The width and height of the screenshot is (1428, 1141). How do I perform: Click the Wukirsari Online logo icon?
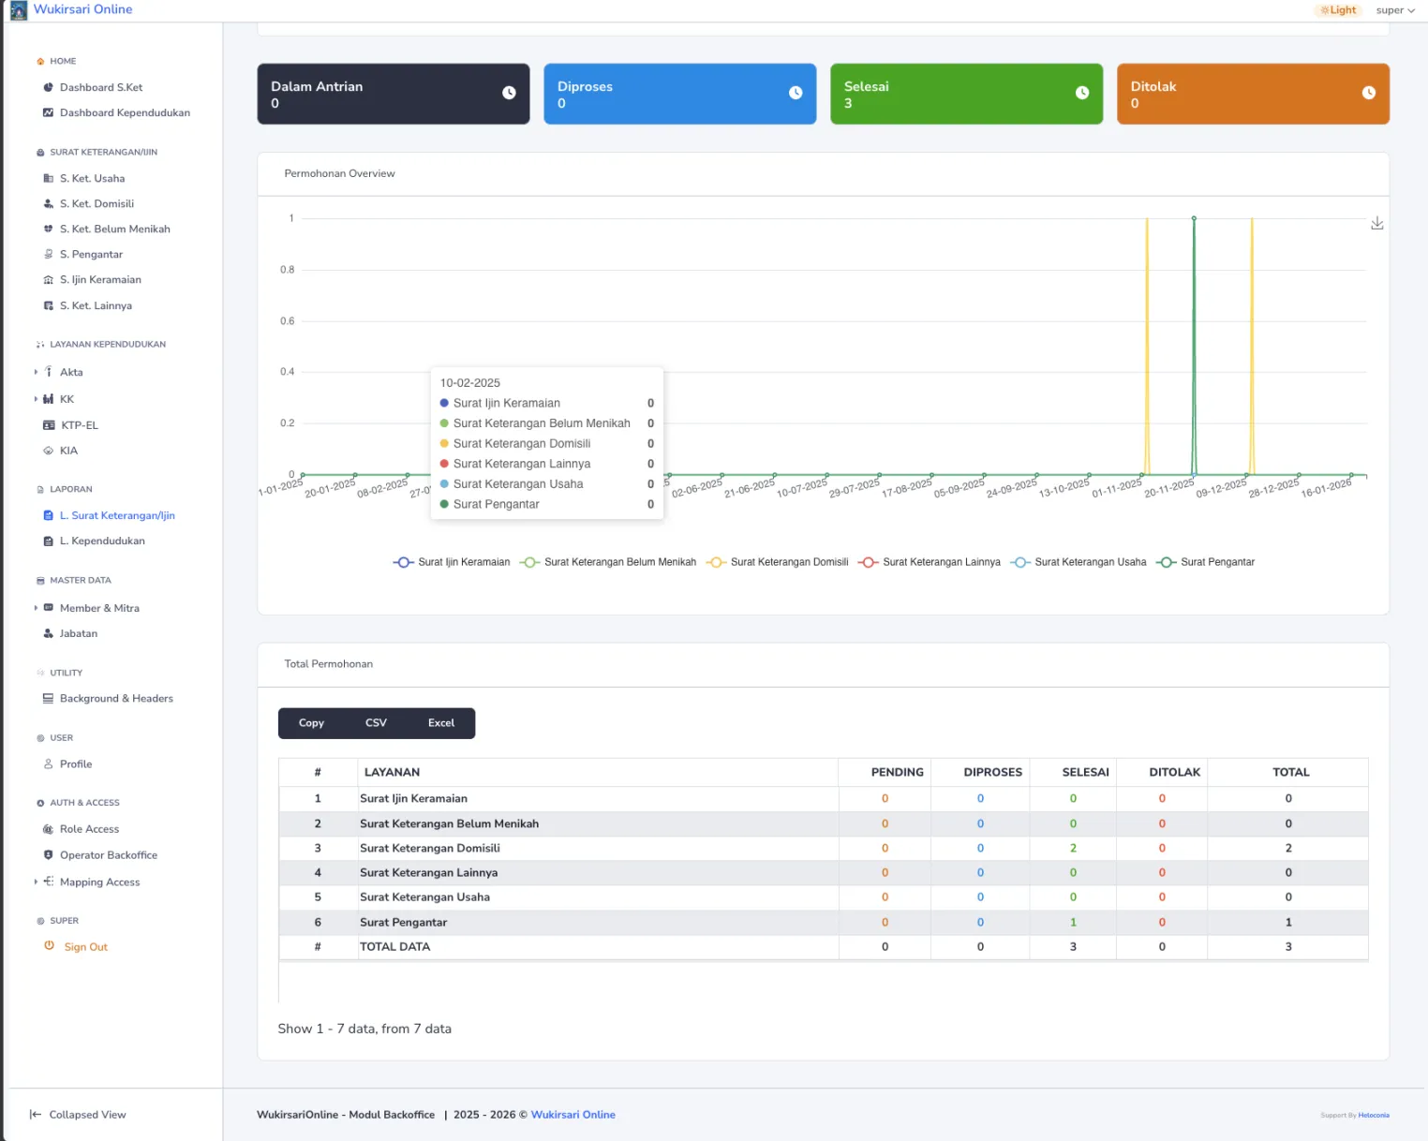19,10
